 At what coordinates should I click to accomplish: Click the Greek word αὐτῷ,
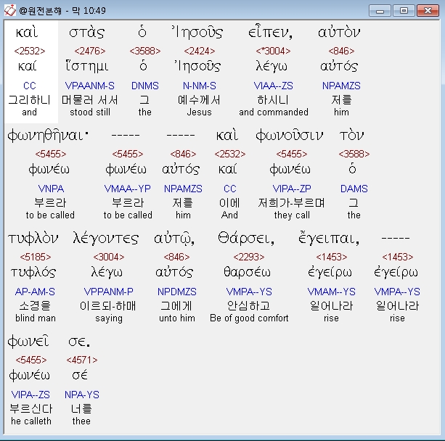coord(174,239)
